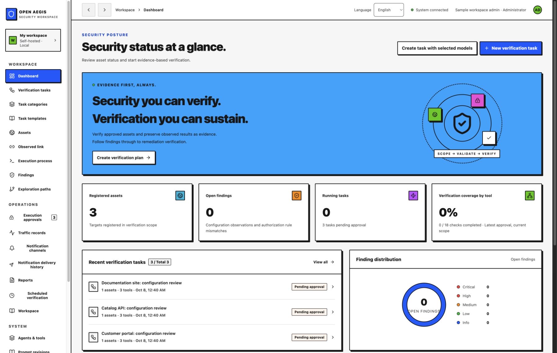Open the Language dropdown

click(389, 10)
